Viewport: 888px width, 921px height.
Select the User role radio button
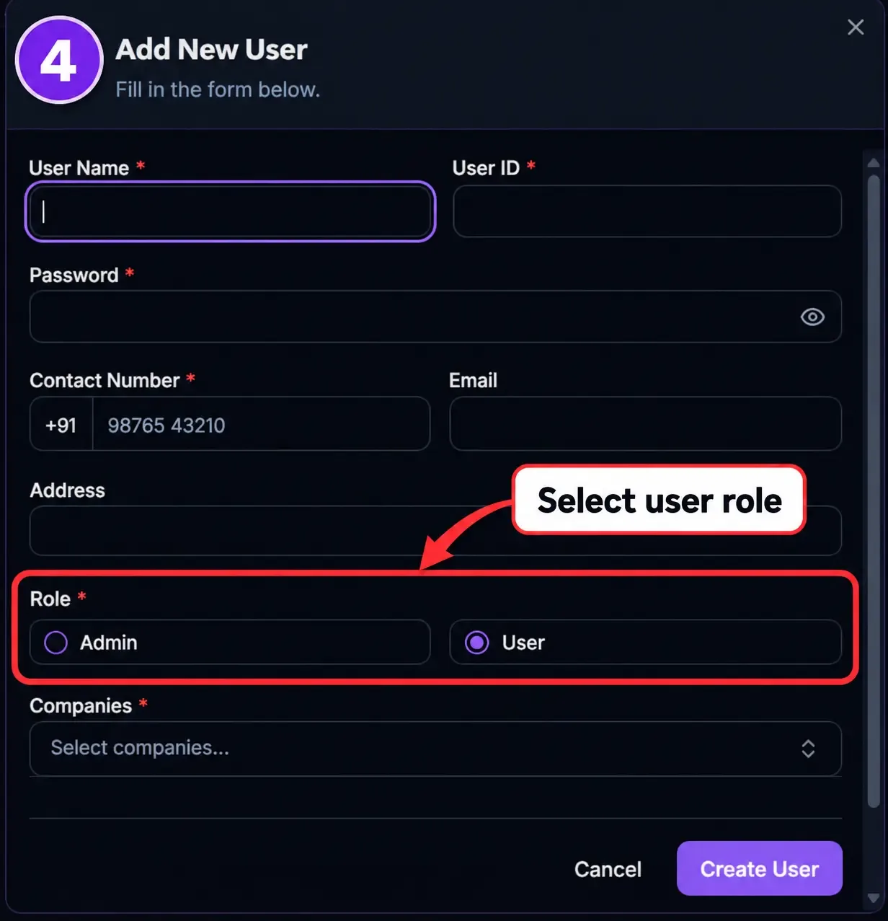coord(476,642)
